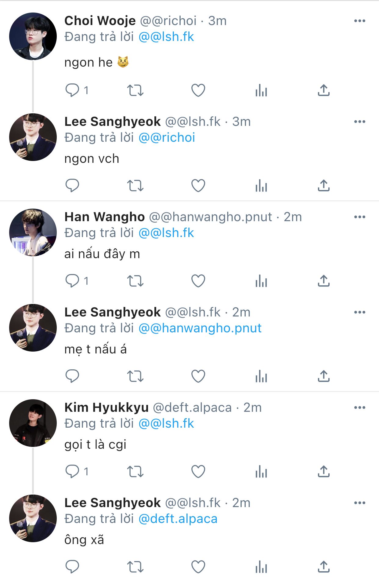This screenshot has width=379, height=581.
Task: Open Han Wangho's profile from display name
Action: pyautogui.click(x=104, y=217)
